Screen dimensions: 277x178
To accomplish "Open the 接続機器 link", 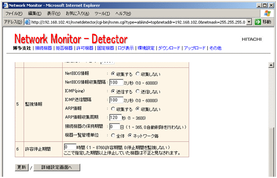I will 43,48.
